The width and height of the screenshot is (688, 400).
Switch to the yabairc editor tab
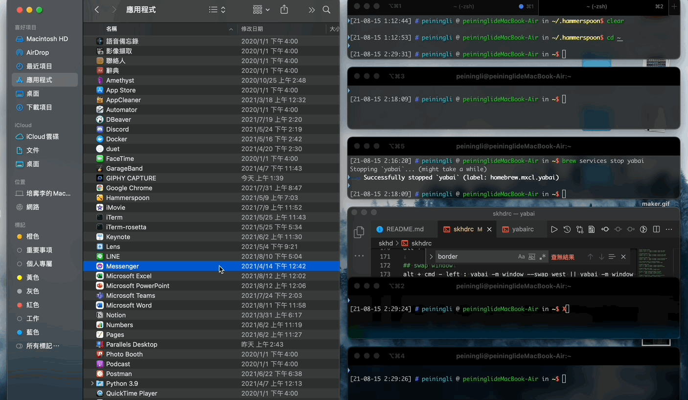click(x=518, y=229)
